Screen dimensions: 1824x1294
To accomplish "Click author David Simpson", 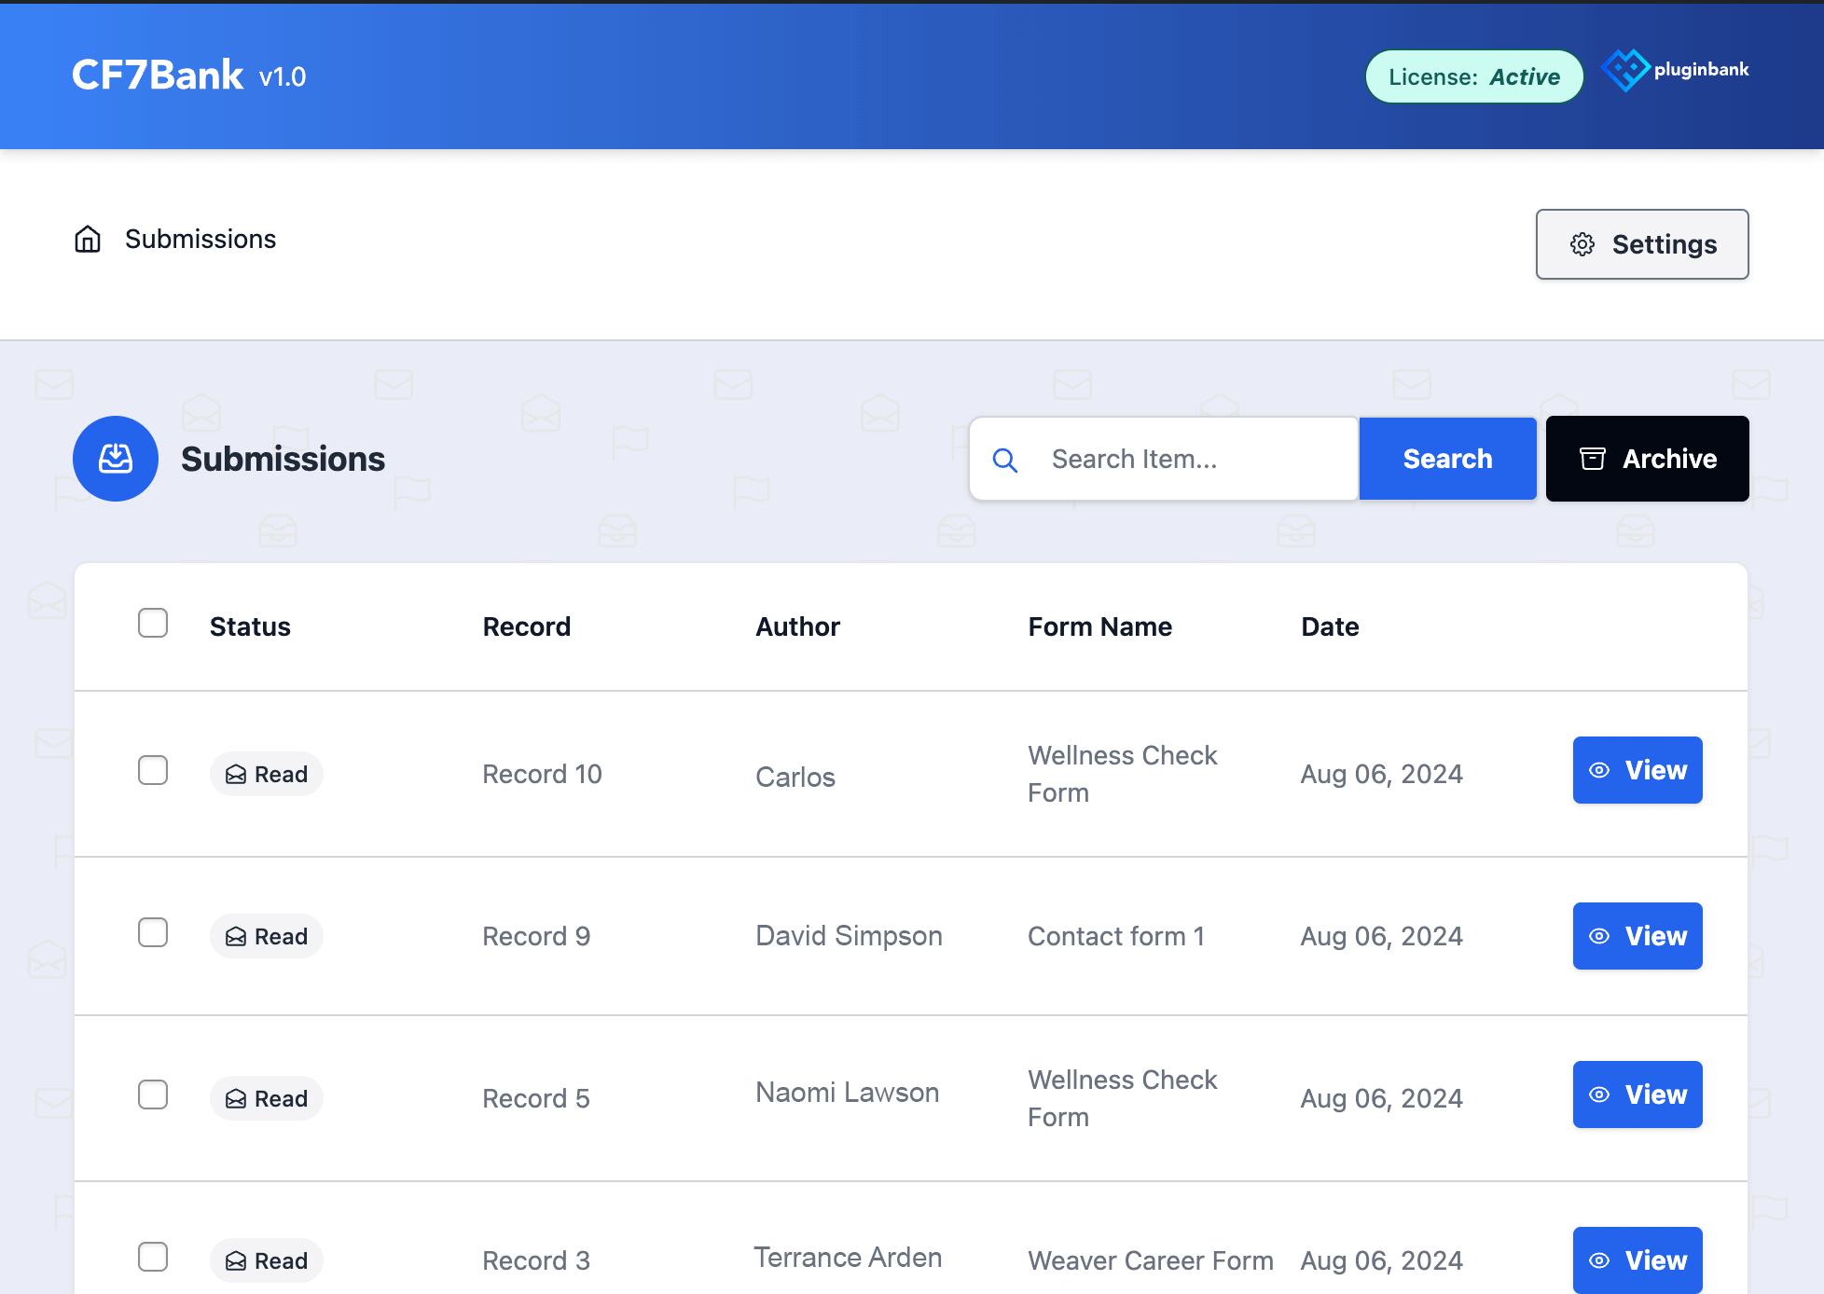I will [x=849, y=935].
